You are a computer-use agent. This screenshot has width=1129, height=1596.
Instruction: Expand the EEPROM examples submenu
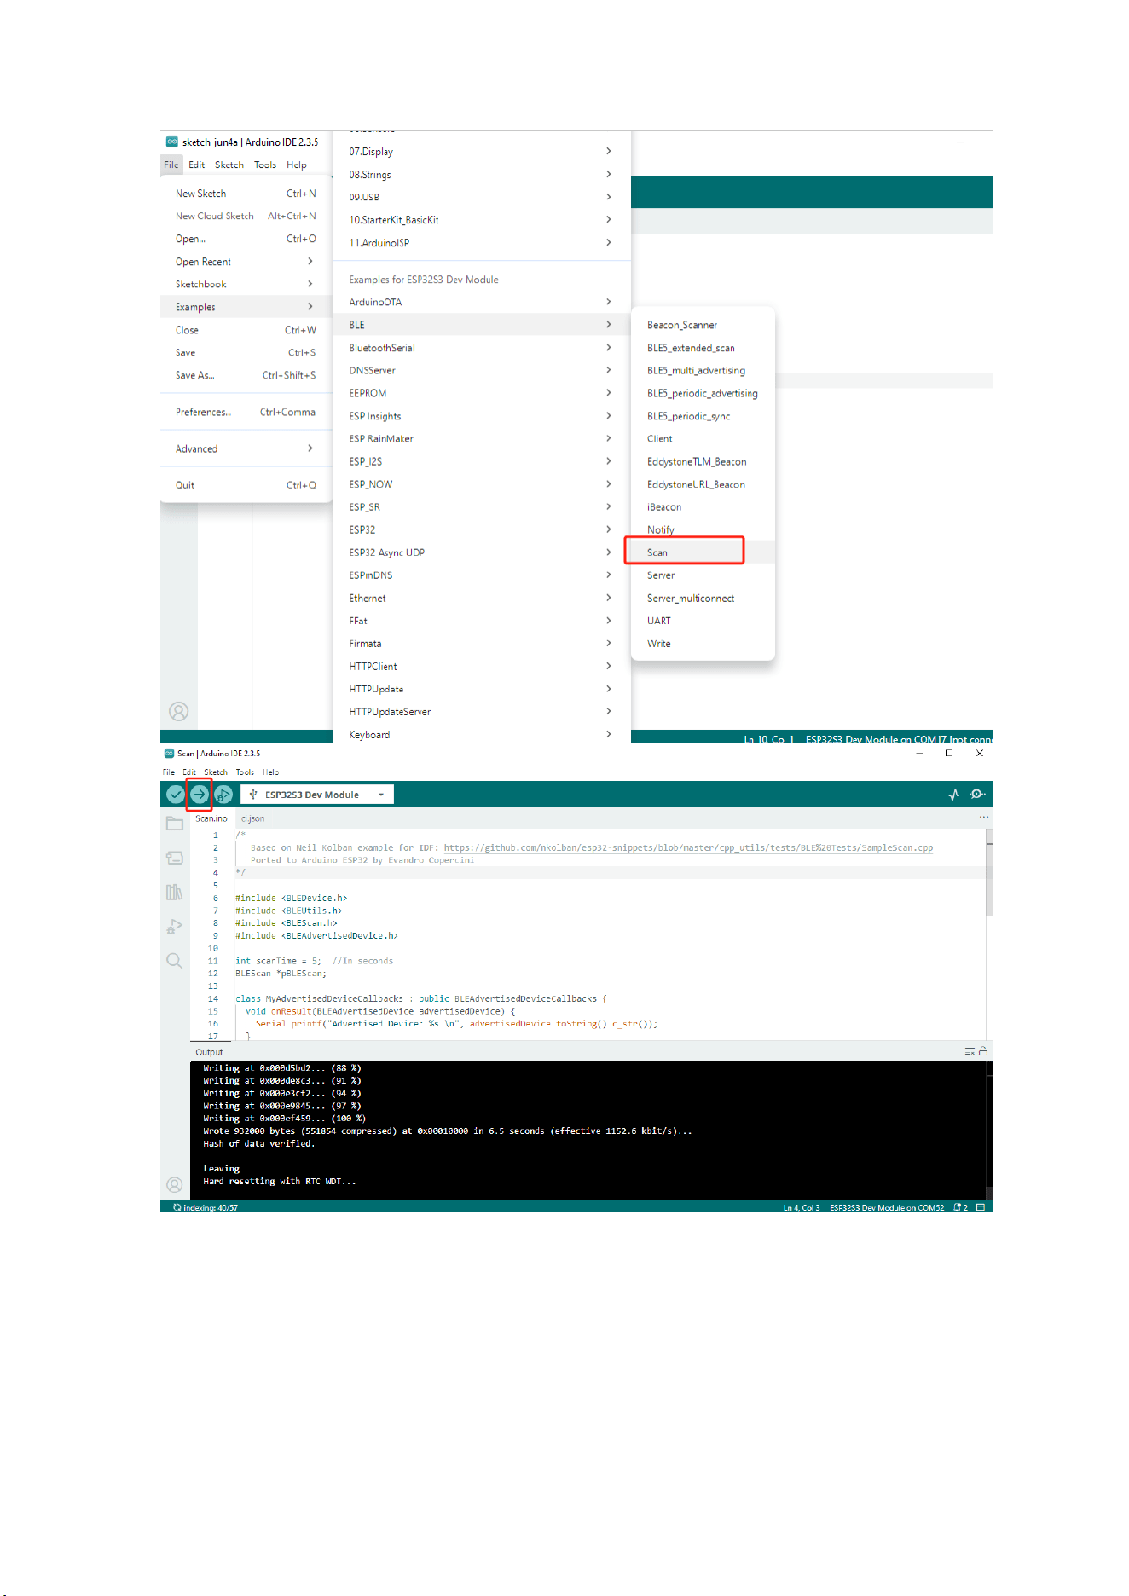click(482, 393)
